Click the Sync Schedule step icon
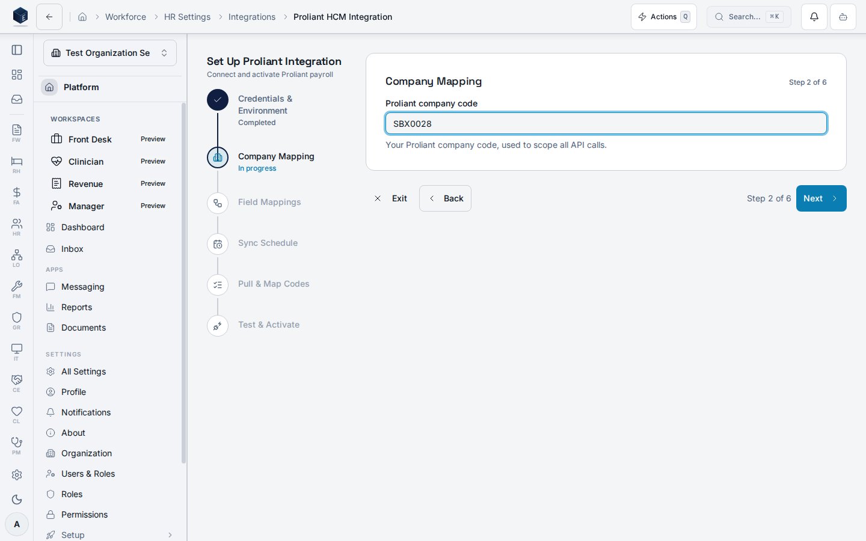866x541 pixels. click(218, 244)
